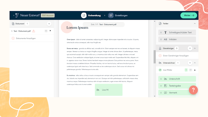Click the Genehmiger stamp icon
Image resolution: width=208 pixels, height=117 pixels.
click(160, 48)
